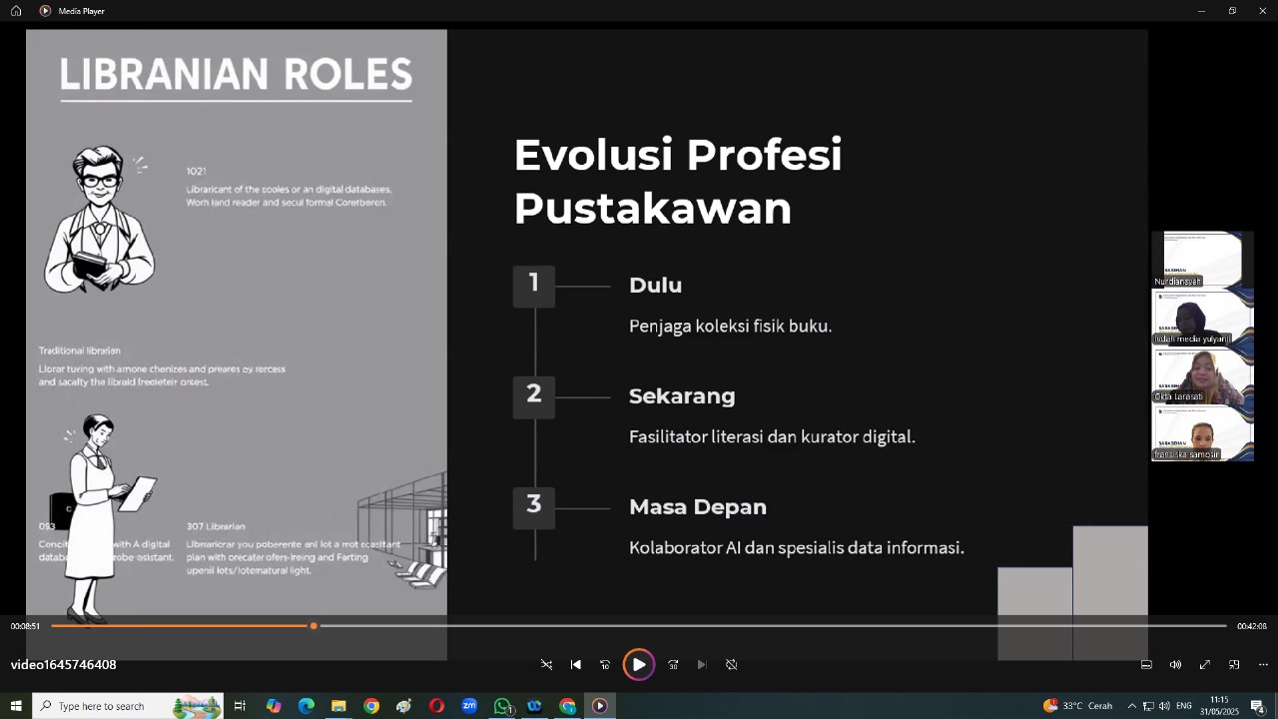Screen dimensions: 1278x719
Task: Switch to mini player view
Action: coord(1234,665)
